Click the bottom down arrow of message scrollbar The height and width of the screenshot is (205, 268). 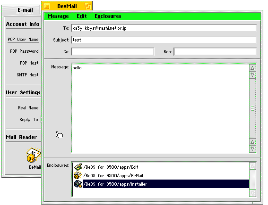pyautogui.click(x=252, y=149)
